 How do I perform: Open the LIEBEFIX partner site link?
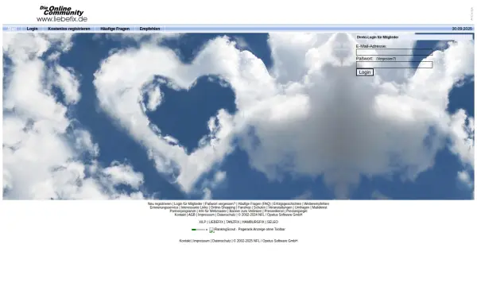(x=216, y=222)
